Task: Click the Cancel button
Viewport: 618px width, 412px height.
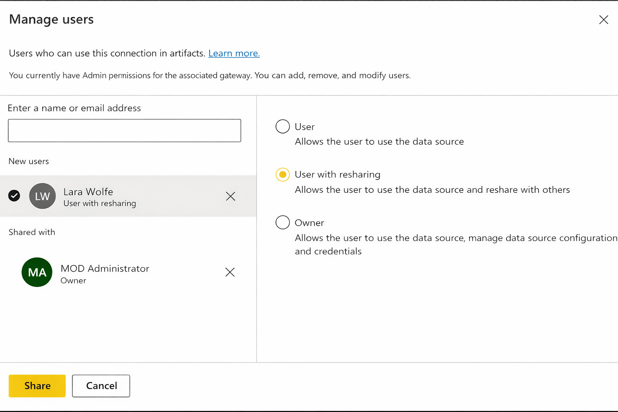Action: [101, 386]
